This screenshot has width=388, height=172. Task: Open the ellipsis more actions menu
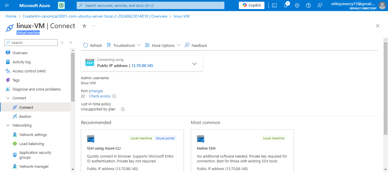point(93,26)
